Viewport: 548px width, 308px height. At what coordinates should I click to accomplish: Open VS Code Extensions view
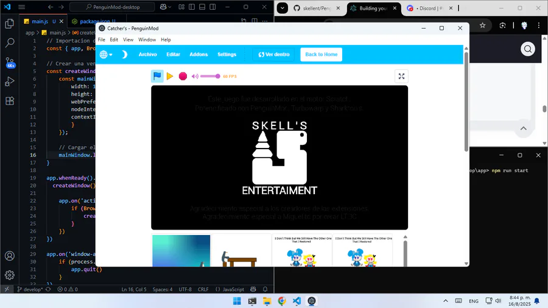10,101
